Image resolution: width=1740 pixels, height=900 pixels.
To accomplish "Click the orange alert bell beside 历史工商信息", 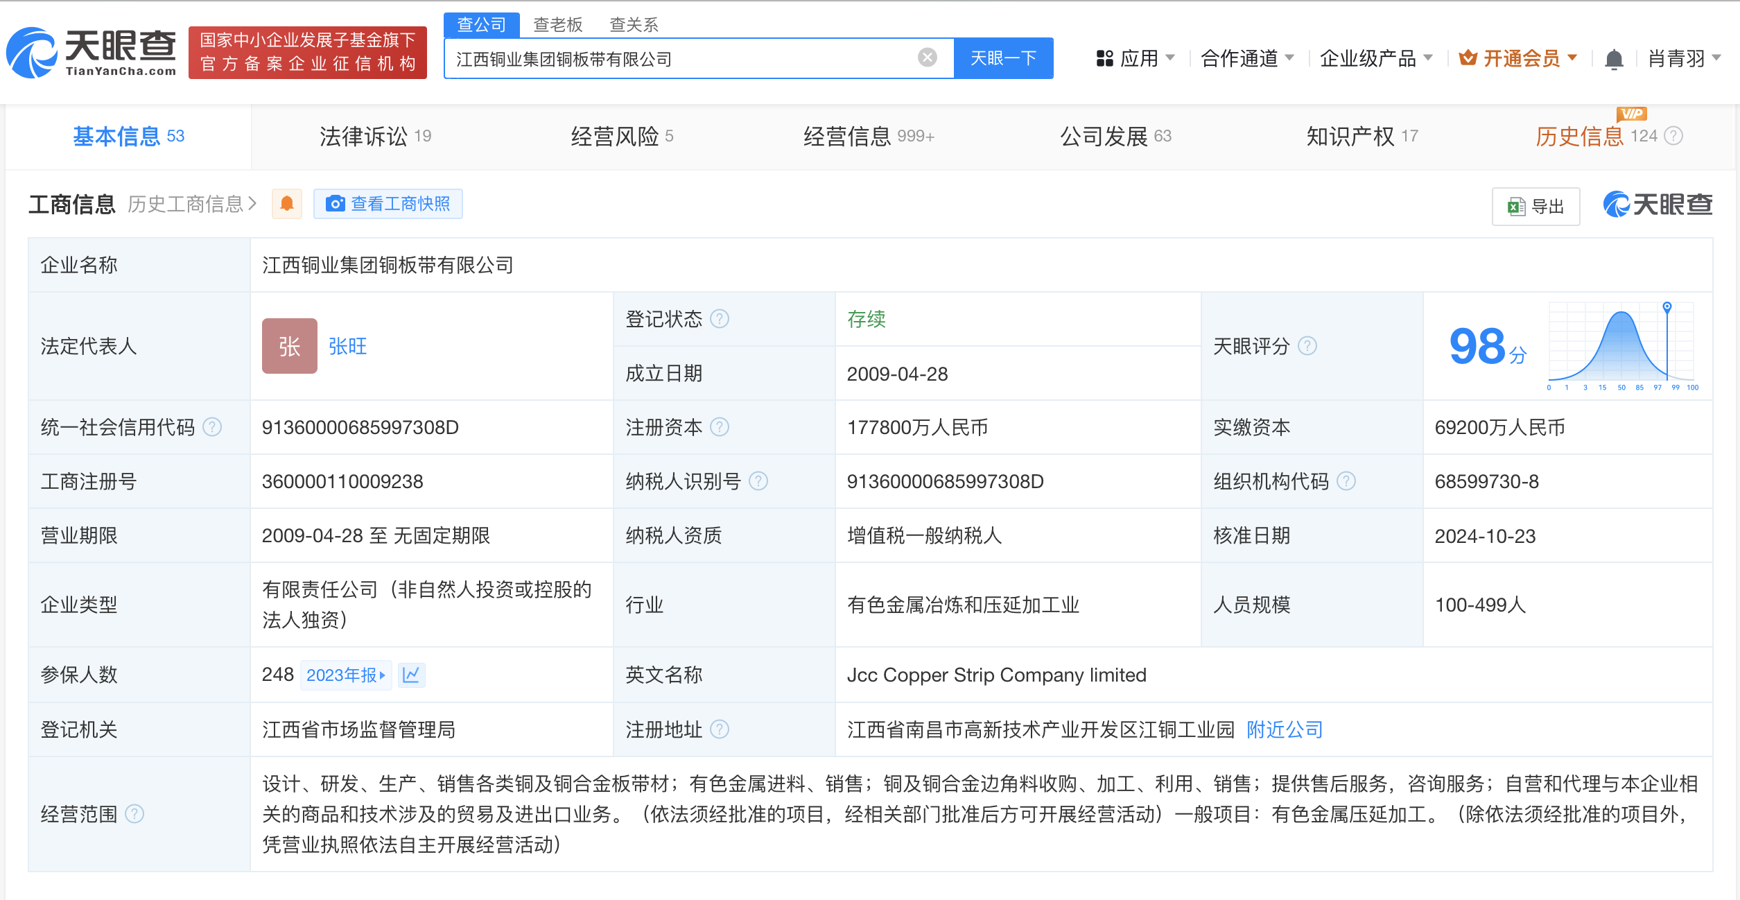I will point(287,204).
